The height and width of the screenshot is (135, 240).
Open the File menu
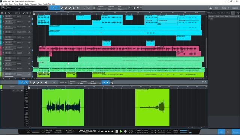(2, 4)
